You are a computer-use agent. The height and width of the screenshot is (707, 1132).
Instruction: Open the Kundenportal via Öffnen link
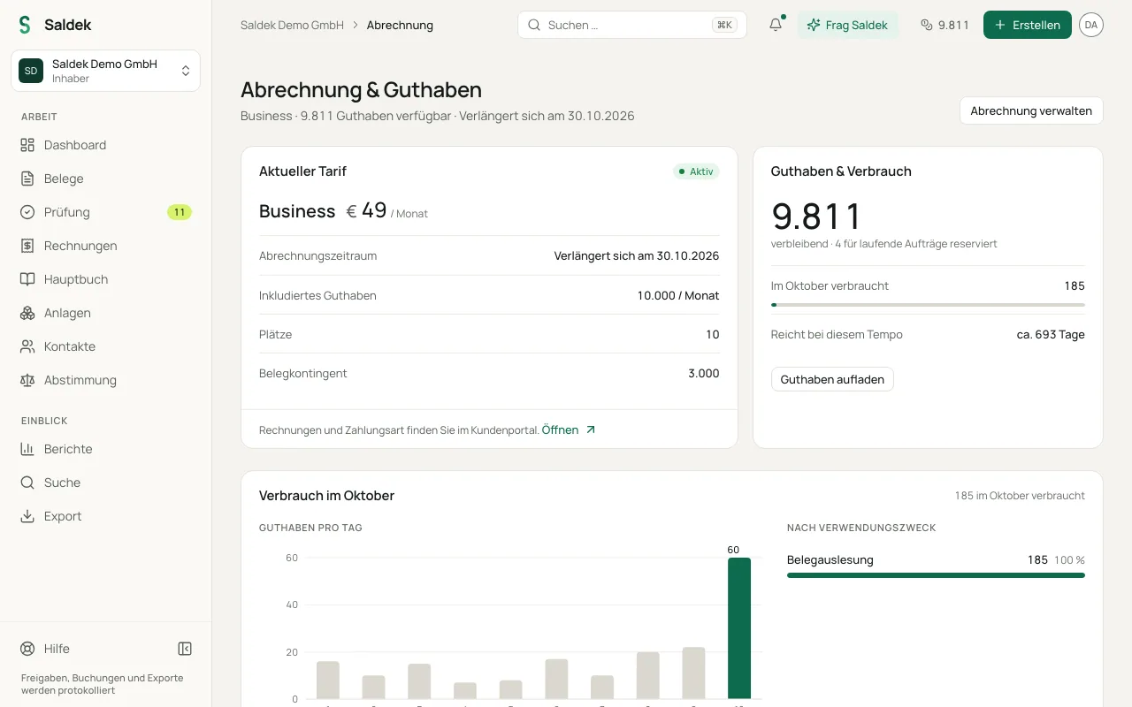tap(569, 430)
